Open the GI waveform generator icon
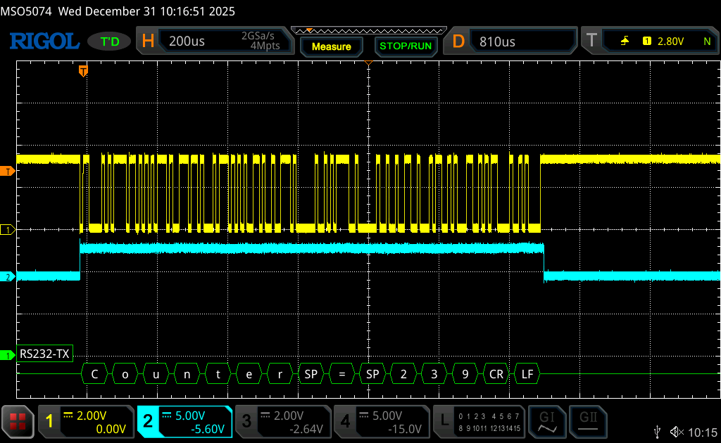The height and width of the screenshot is (443, 721). 547,421
